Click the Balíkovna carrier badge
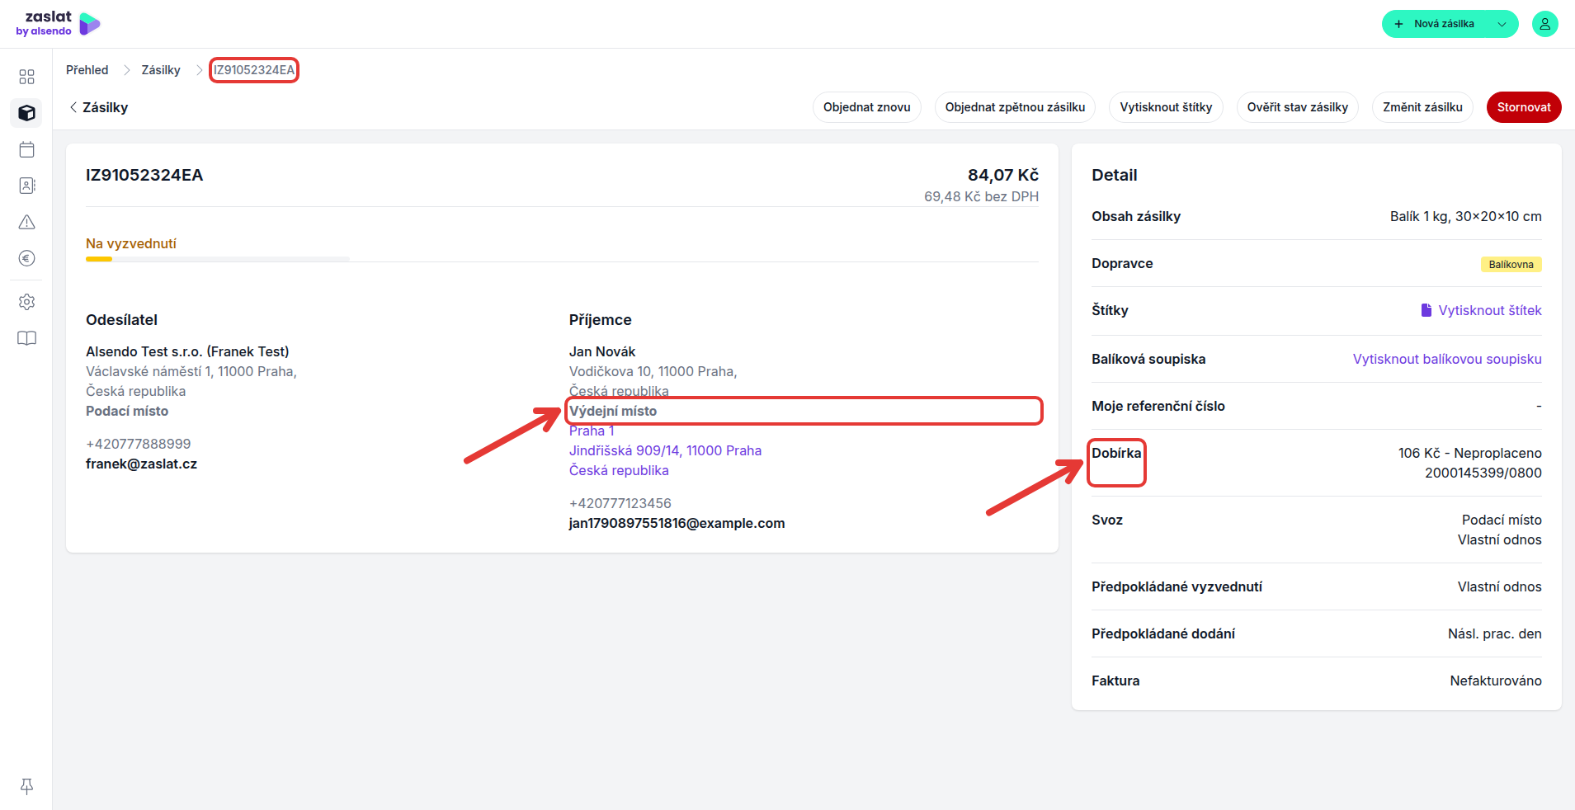This screenshot has height=810, width=1575. pos(1511,264)
